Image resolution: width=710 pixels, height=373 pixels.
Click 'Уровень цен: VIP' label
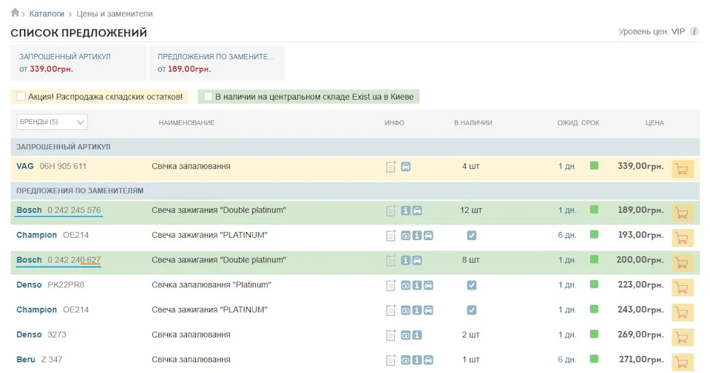tap(652, 32)
